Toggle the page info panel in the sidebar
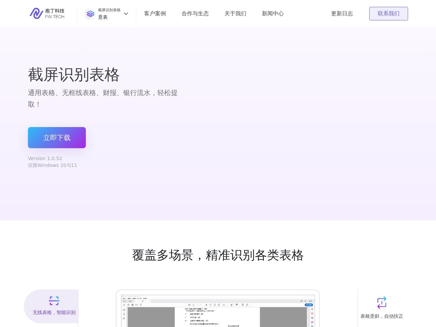Image resolution: width=436 pixels, height=327 pixels. (x=124, y=310)
